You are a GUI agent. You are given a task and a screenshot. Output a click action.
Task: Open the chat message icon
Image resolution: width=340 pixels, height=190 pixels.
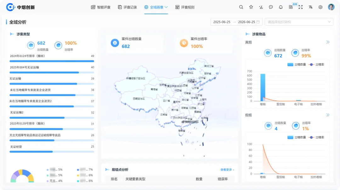(x=271, y=7)
